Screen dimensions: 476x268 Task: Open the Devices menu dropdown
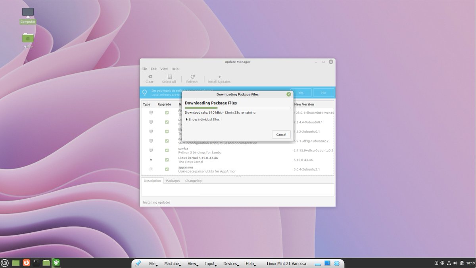(x=229, y=263)
